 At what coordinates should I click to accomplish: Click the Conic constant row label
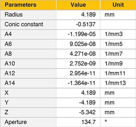(24, 24)
